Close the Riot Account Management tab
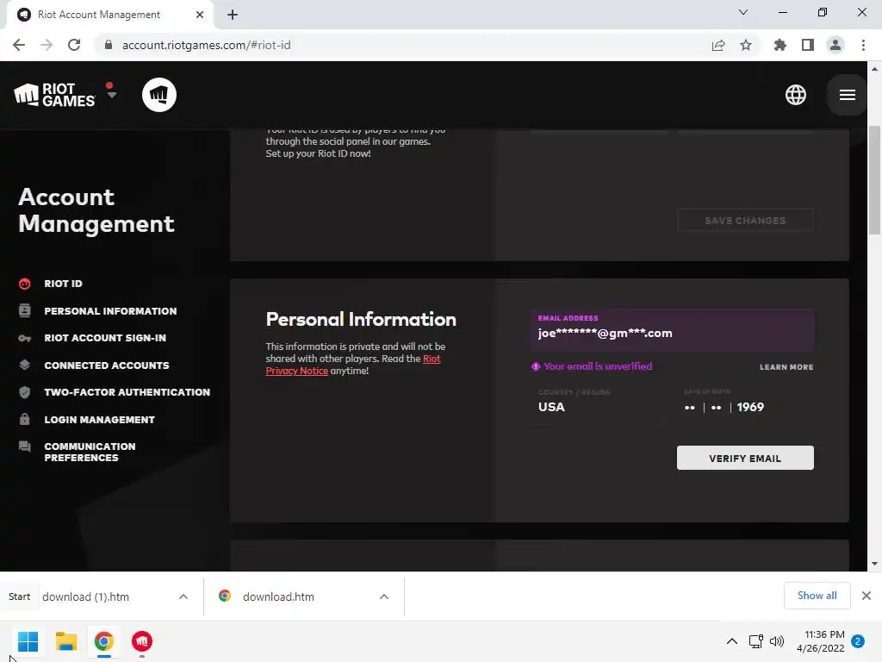This screenshot has height=662, width=882. pyautogui.click(x=200, y=15)
